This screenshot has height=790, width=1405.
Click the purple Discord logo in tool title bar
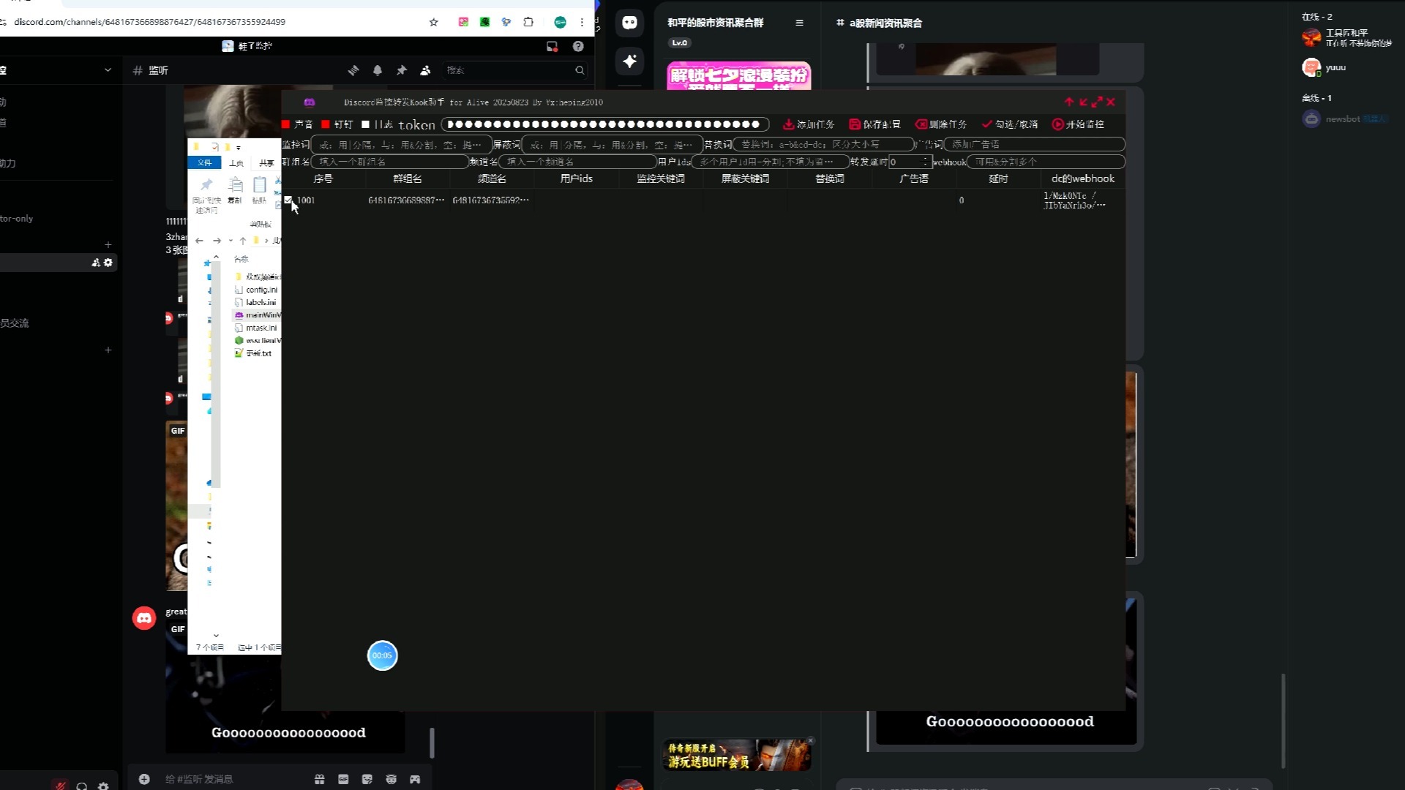pyautogui.click(x=310, y=102)
